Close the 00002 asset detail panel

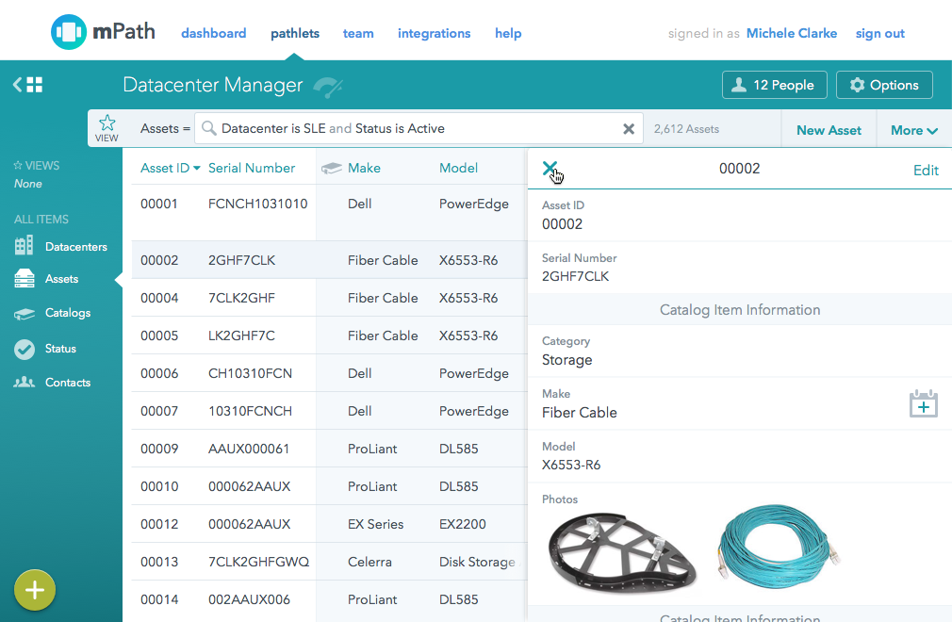pyautogui.click(x=550, y=169)
